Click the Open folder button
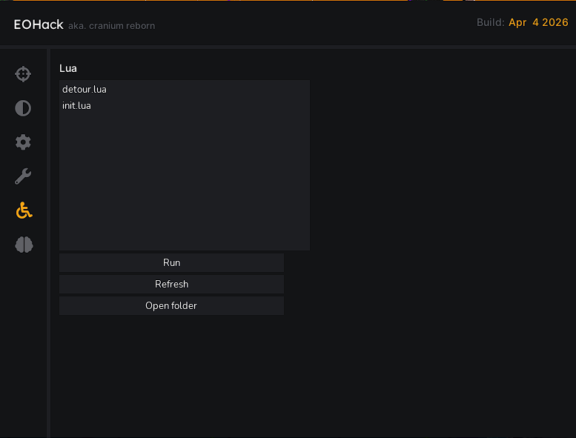 tap(171, 306)
